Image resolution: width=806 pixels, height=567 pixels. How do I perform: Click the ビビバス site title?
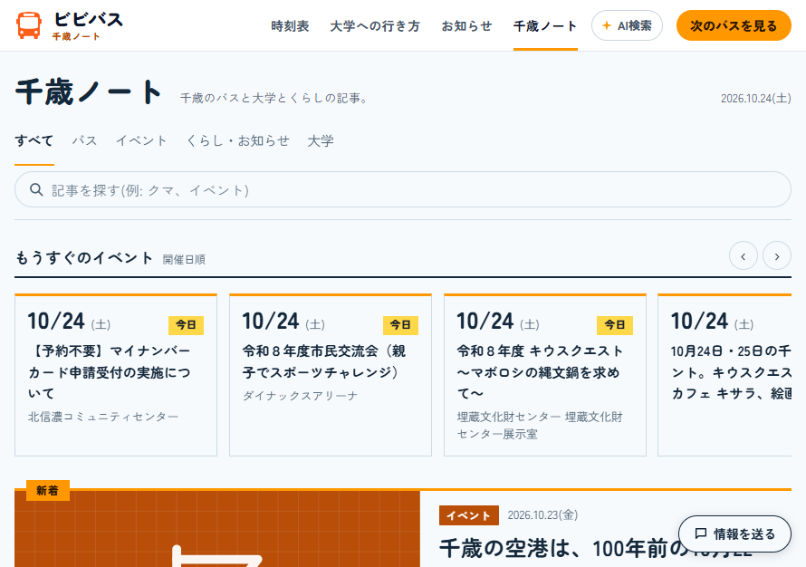(x=89, y=20)
